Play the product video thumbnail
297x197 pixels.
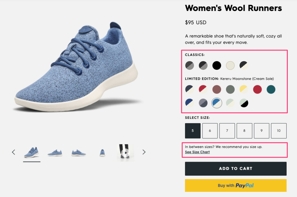click(x=125, y=152)
